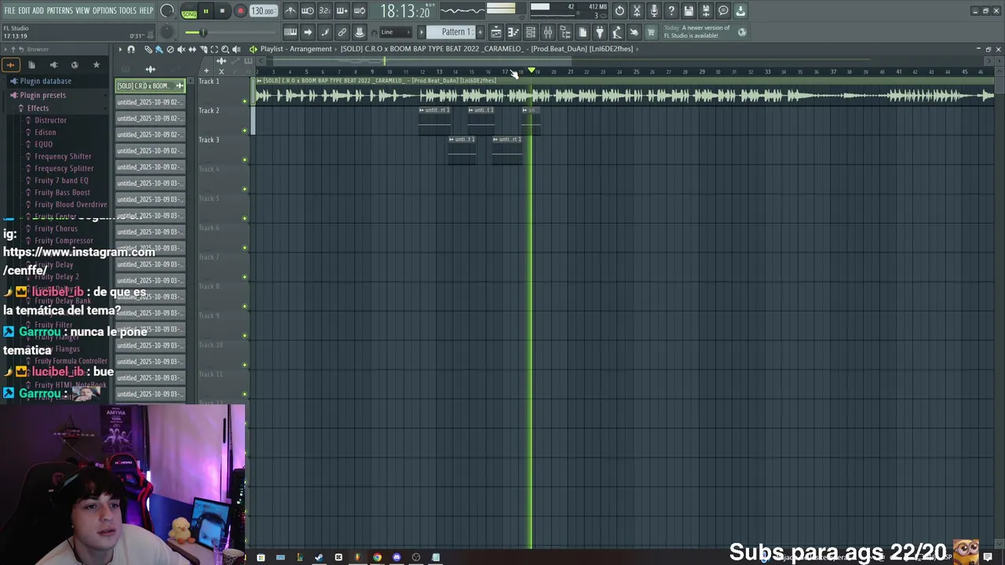Toggle loop recording icon
Image resolution: width=1005 pixels, height=565 pixels.
click(360, 11)
